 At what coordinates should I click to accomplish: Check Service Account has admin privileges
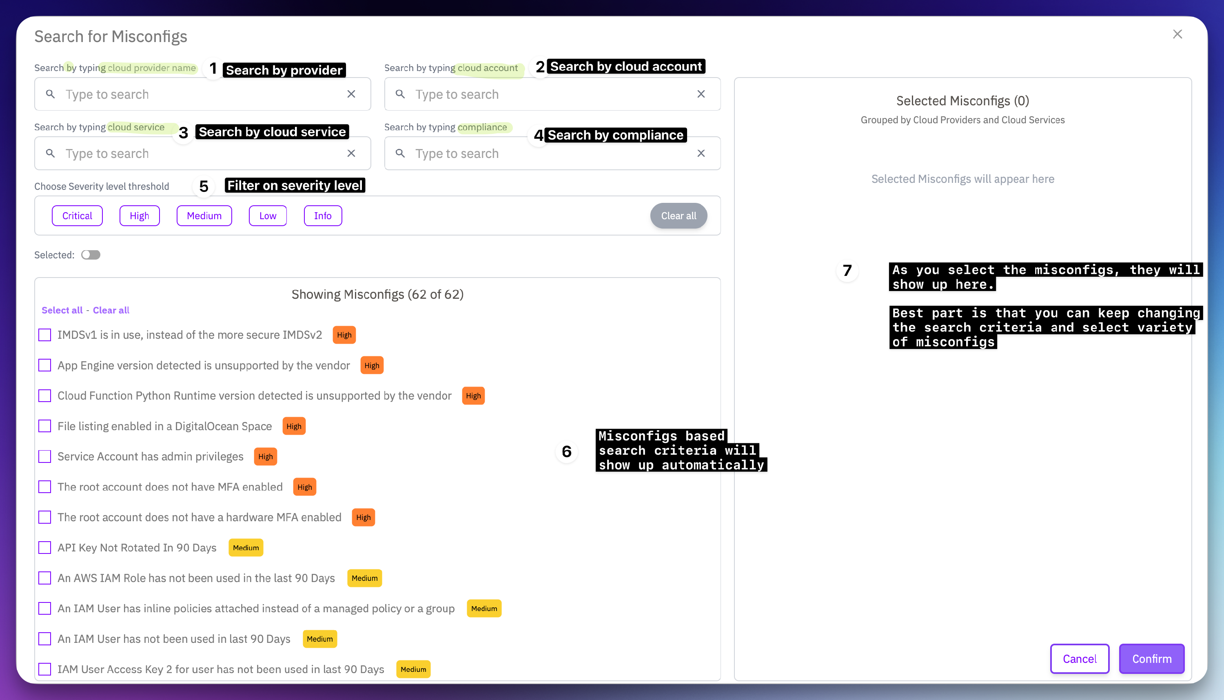(45, 457)
